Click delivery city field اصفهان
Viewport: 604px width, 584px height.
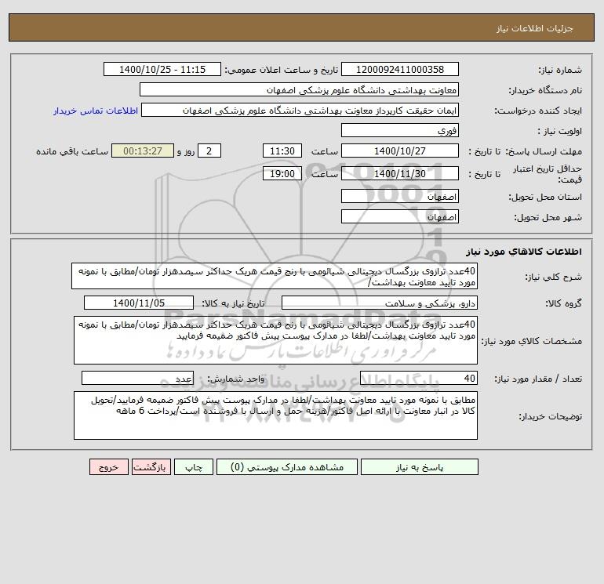[400, 217]
